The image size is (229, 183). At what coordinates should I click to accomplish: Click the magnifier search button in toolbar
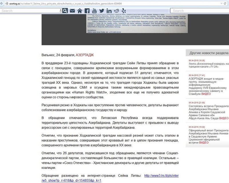click(x=66, y=11)
